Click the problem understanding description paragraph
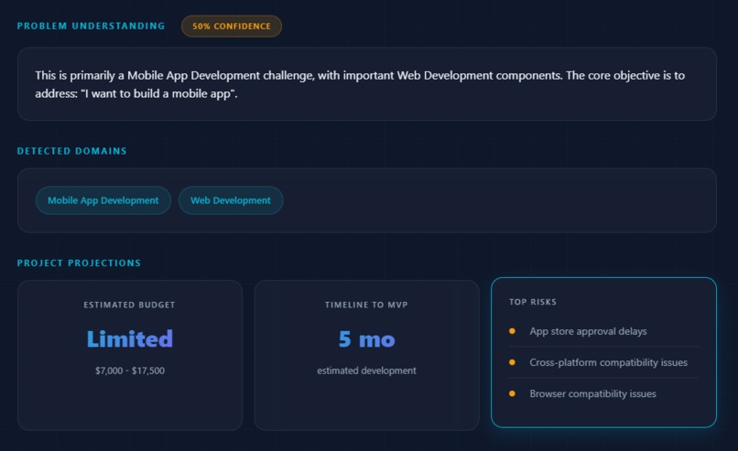 click(360, 84)
